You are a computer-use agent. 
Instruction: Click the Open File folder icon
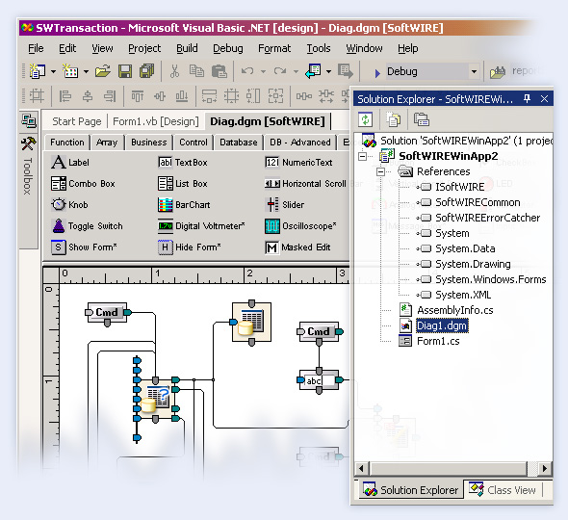[x=103, y=71]
